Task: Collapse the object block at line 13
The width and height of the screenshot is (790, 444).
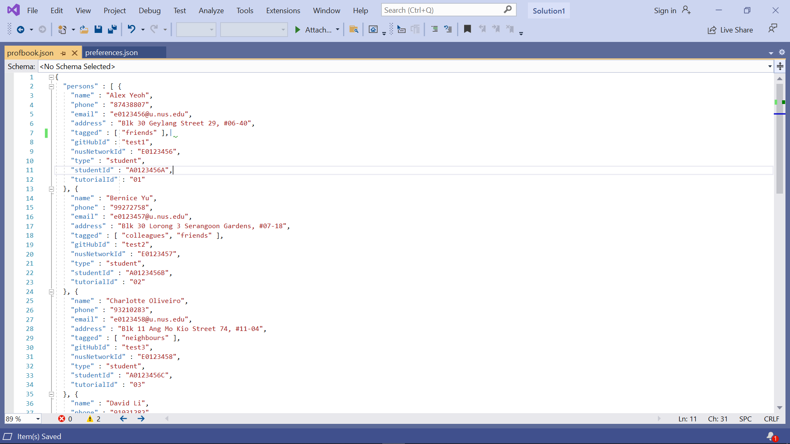Action: 51,189
